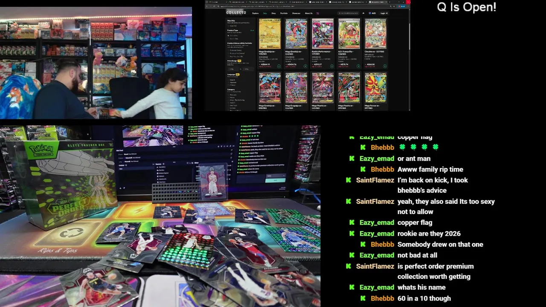This screenshot has height=307, width=546.
Task: Click Eazy_emad beside 'or ant man'
Action: click(377, 159)
